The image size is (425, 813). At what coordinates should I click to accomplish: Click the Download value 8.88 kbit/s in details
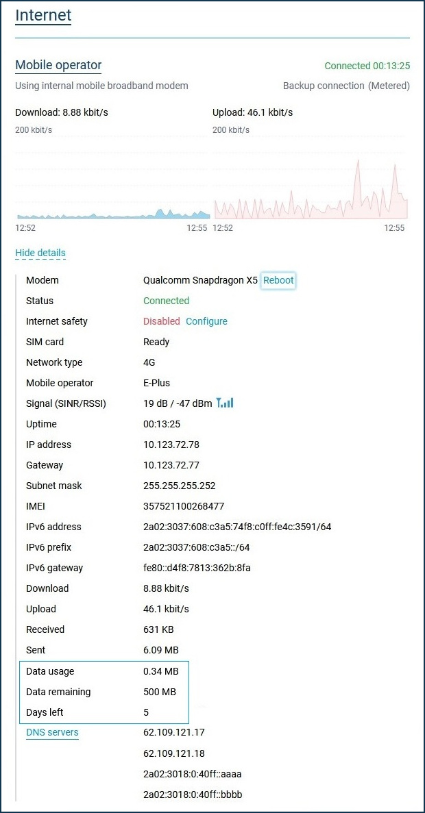point(166,588)
